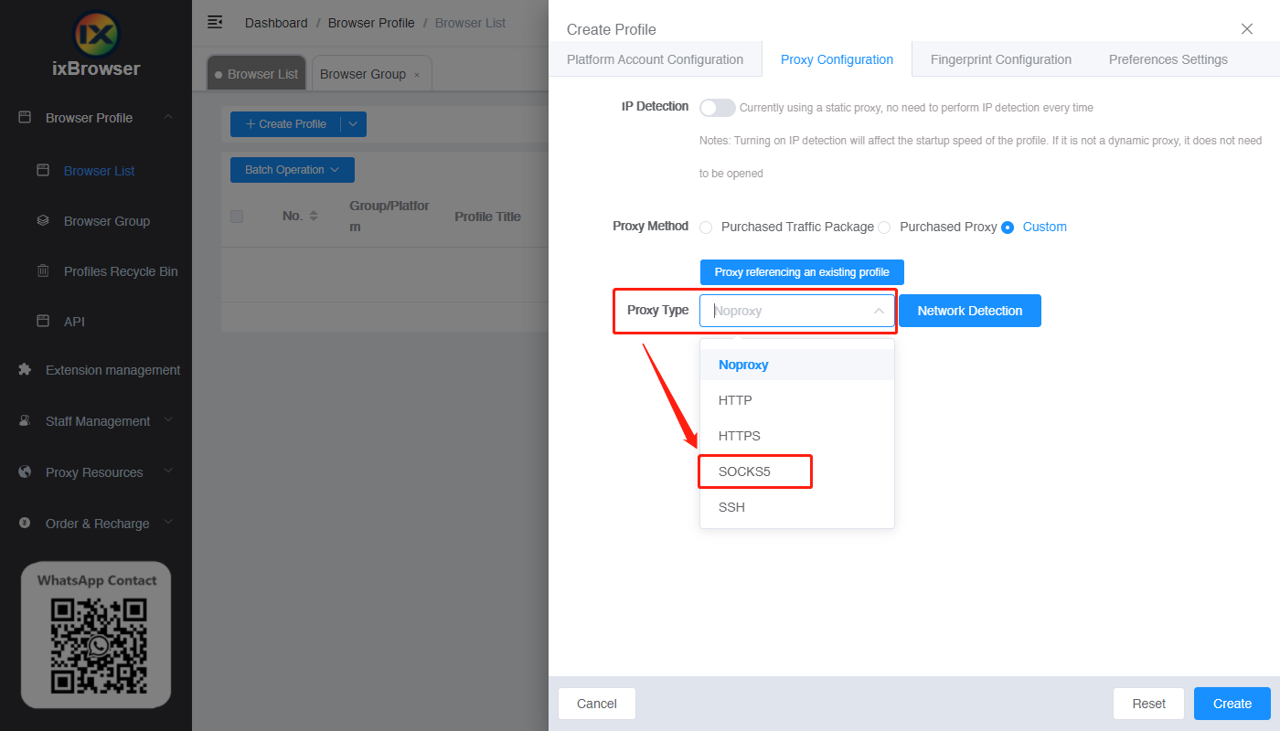
Task: Select Purchased Proxy radio button
Action: pyautogui.click(x=884, y=228)
